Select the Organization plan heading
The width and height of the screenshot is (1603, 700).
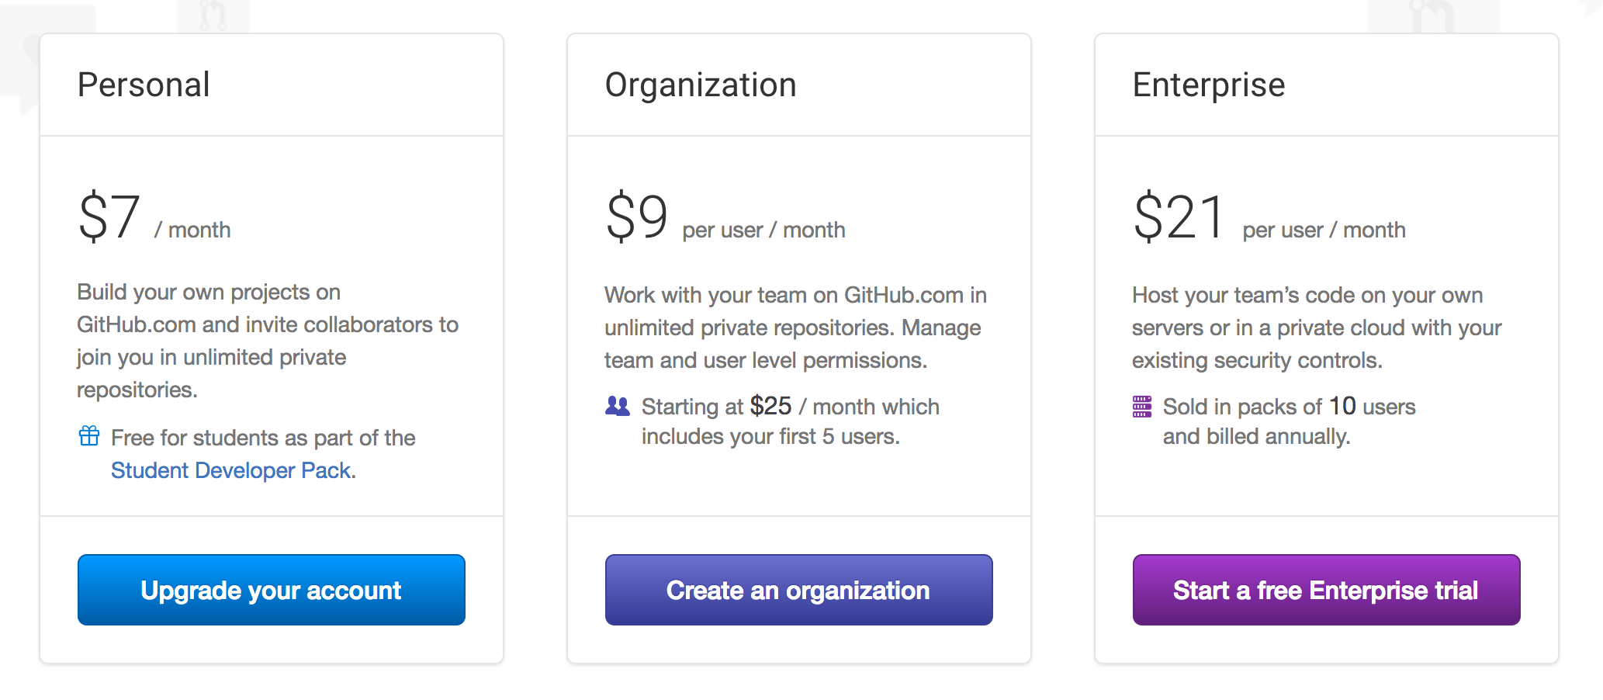click(701, 85)
